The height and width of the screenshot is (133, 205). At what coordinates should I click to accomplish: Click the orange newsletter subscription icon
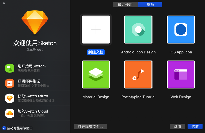click(x=10, y=83)
